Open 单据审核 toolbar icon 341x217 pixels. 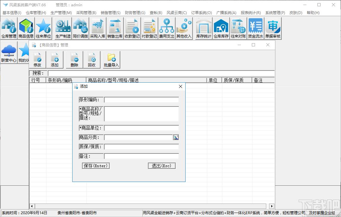pyautogui.click(x=273, y=28)
